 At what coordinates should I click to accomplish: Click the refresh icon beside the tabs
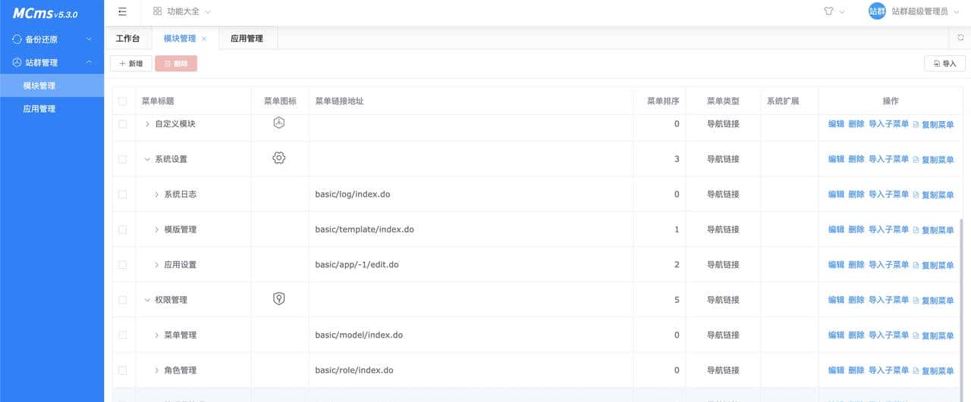[x=960, y=37]
